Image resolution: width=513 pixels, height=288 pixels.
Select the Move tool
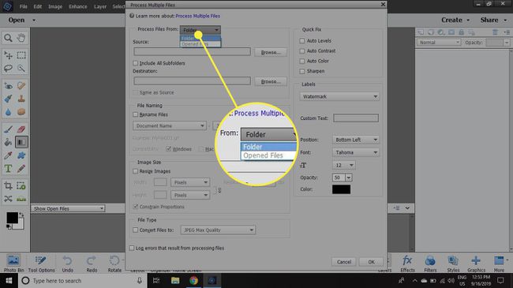coord(8,55)
